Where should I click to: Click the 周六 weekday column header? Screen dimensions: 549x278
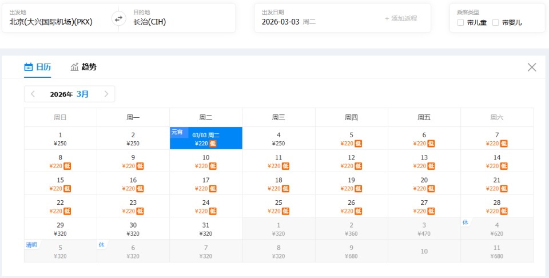click(x=497, y=117)
